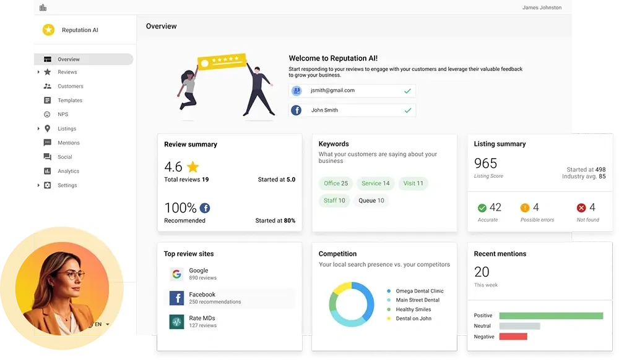Click the Queue 10 keyword chip

click(x=371, y=201)
